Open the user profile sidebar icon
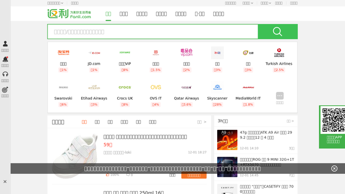The height and width of the screenshot is (194, 345). click(5, 44)
